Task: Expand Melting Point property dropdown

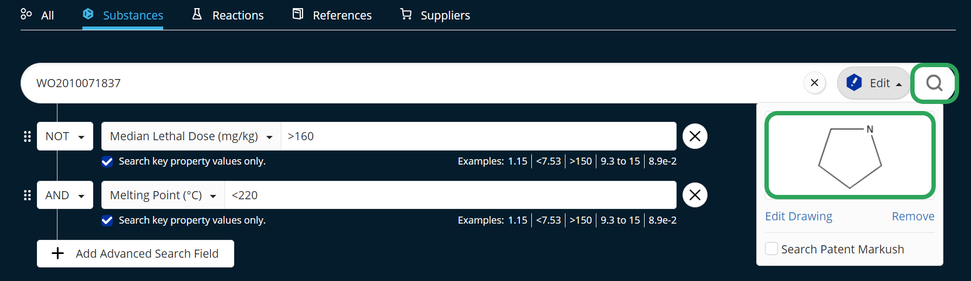Action: pos(163,195)
